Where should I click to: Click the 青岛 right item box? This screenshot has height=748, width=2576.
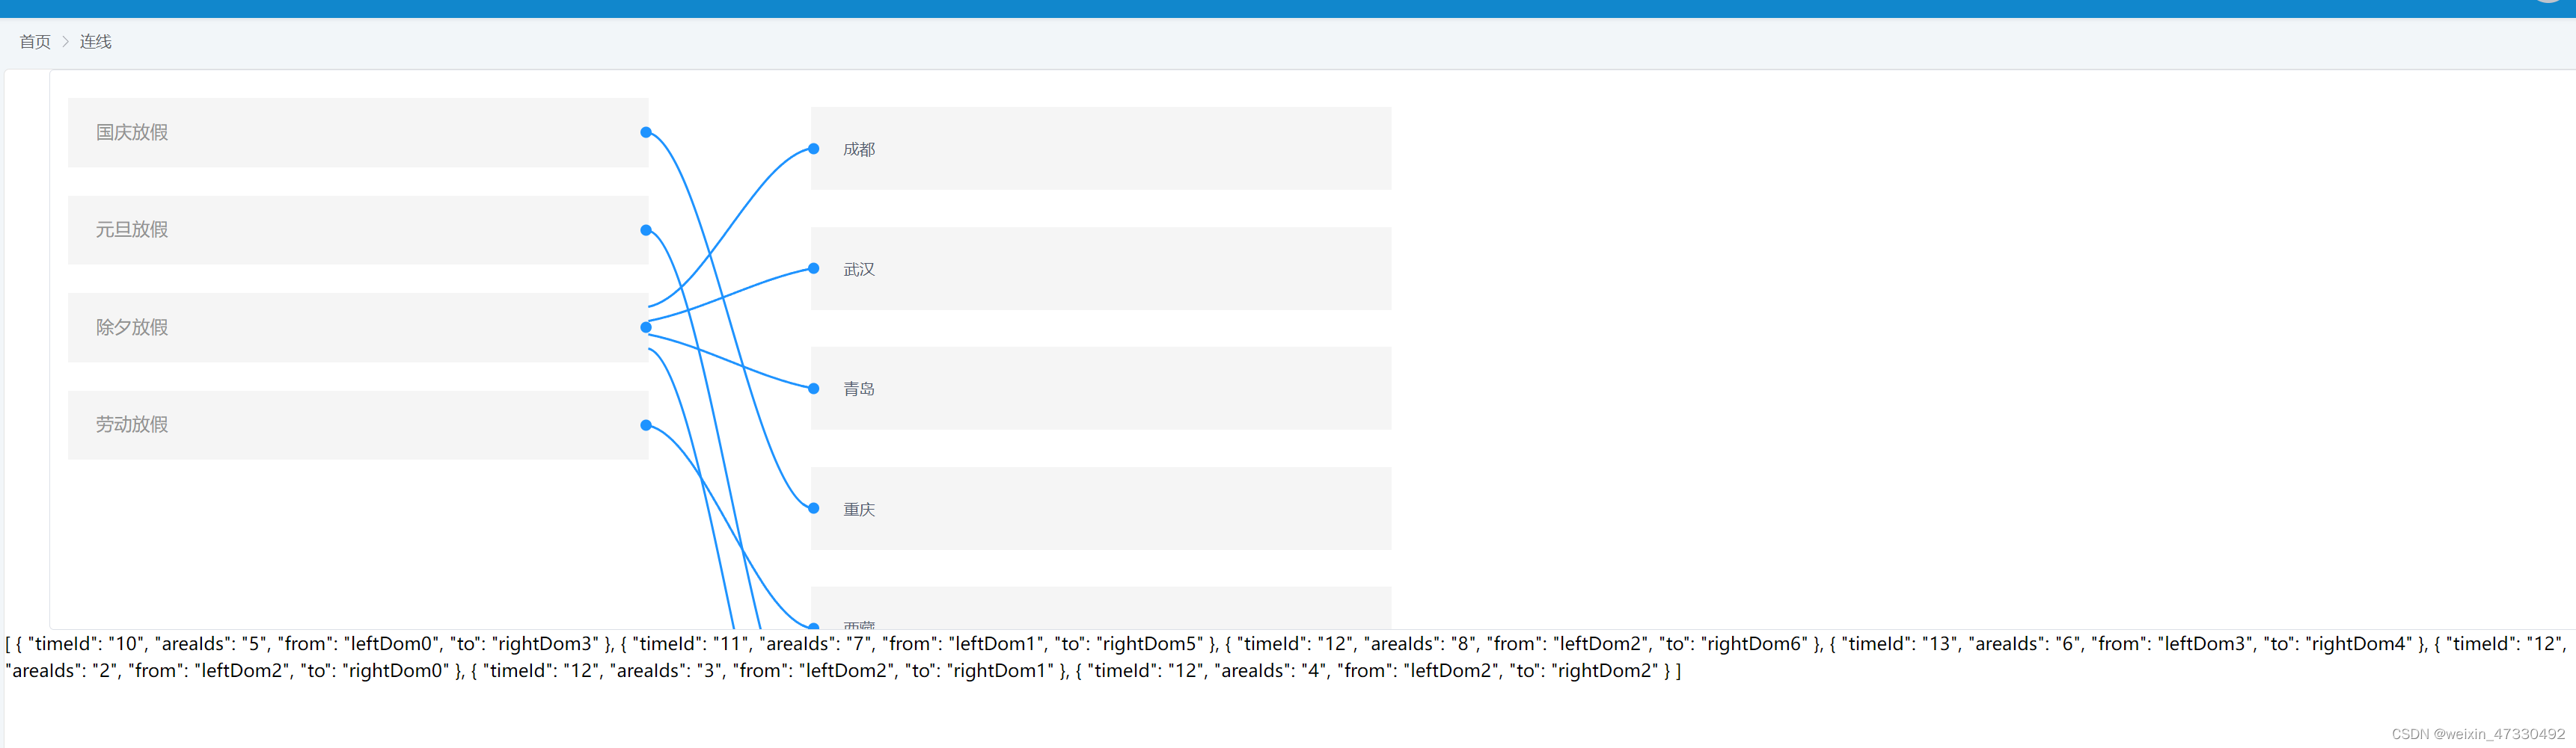(x=1101, y=389)
